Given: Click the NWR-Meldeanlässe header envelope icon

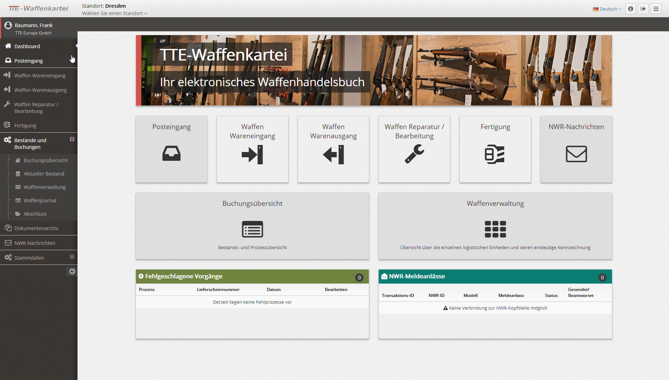Looking at the screenshot, I should (384, 276).
